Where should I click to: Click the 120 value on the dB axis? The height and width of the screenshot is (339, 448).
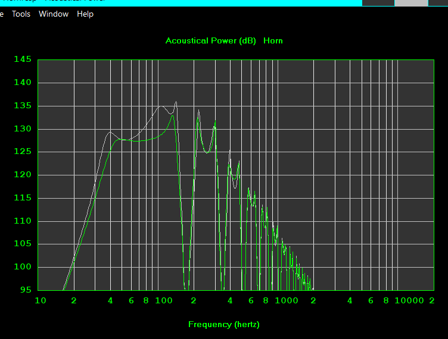click(23, 174)
